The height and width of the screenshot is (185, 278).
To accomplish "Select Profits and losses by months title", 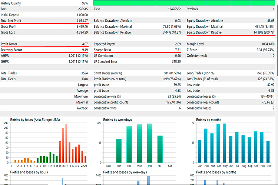I will pos(216,172).
